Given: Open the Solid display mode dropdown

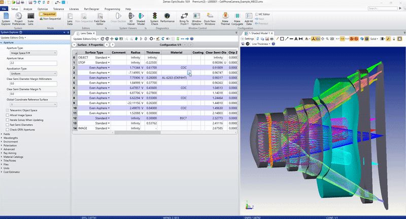Looking at the screenshot, I should (x=374, y=39).
